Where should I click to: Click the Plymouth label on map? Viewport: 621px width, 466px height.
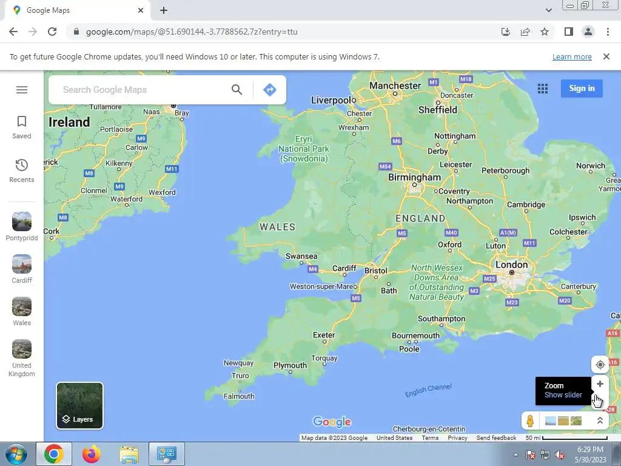click(290, 365)
